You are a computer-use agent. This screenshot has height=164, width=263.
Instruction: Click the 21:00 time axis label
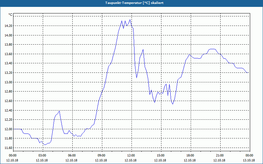220,155
